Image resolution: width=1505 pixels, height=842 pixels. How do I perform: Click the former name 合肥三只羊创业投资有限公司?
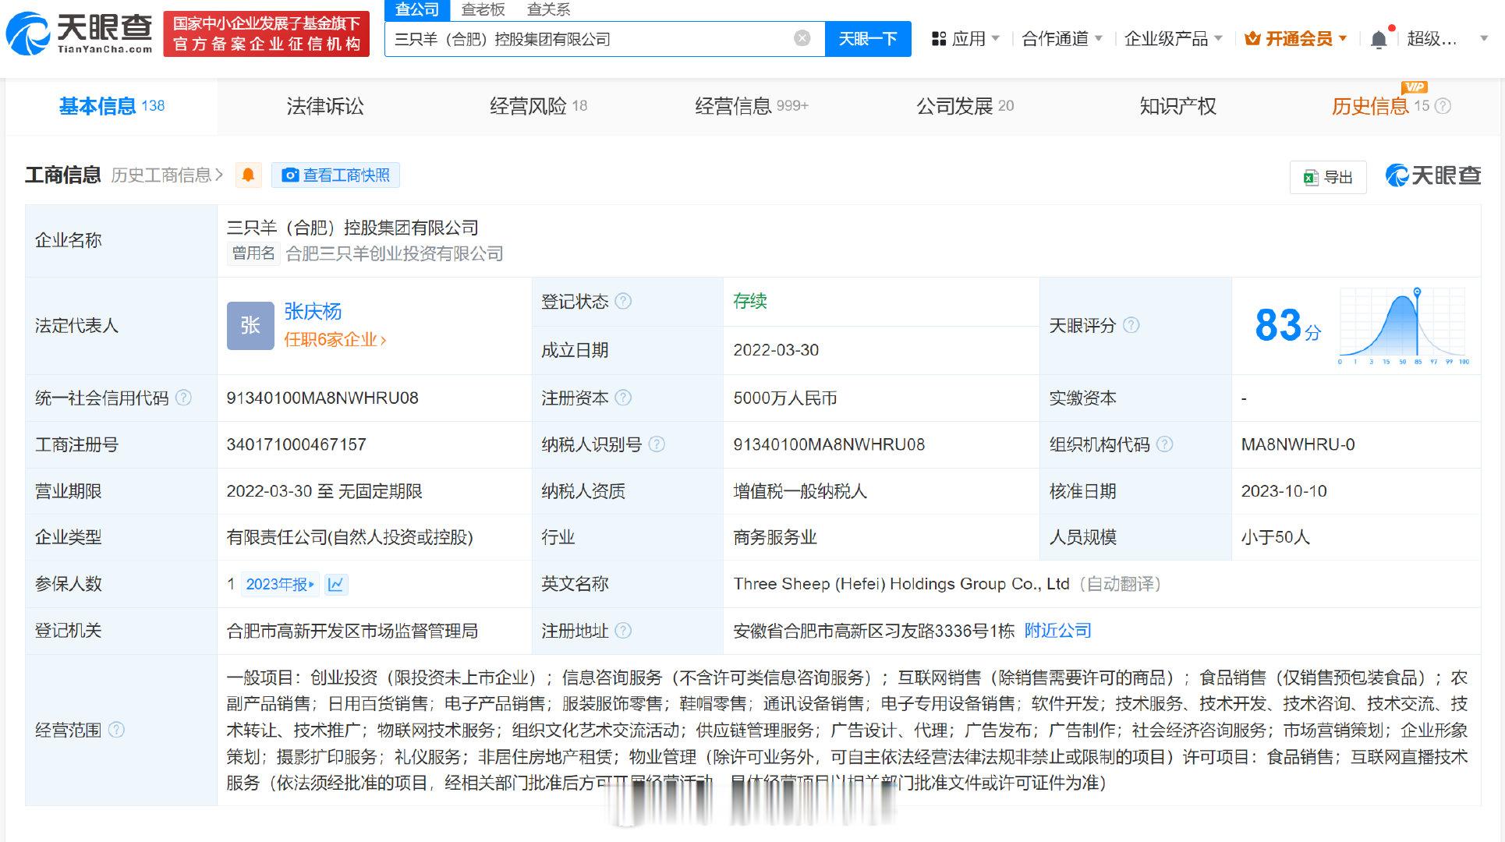tap(395, 253)
